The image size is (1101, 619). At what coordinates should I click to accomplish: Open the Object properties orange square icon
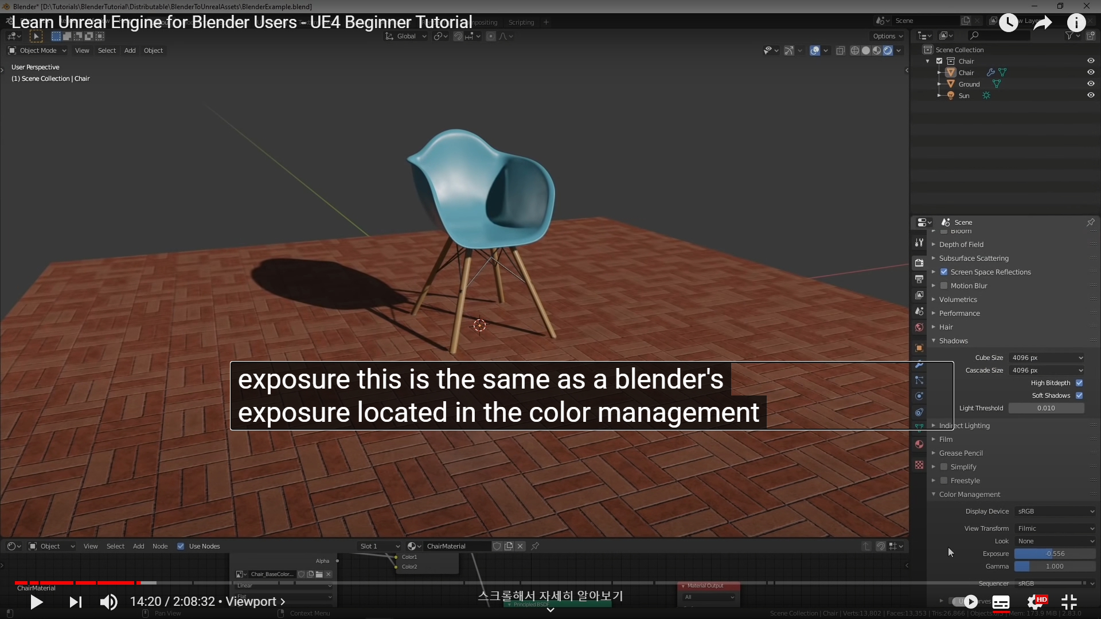tap(919, 348)
